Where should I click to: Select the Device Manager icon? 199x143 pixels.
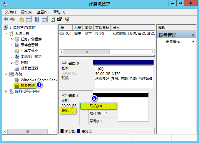(17, 68)
